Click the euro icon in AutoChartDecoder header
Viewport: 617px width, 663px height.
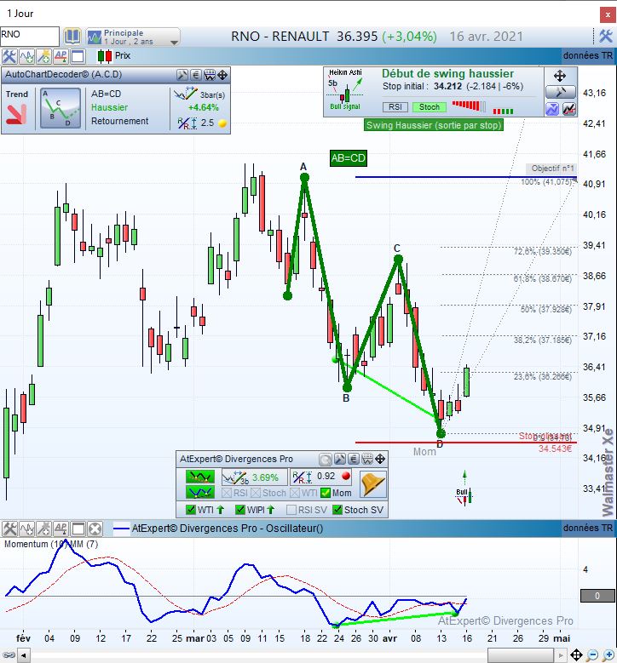[x=196, y=75]
